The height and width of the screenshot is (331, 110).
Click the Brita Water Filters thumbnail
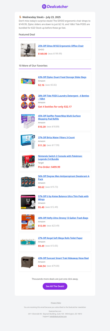[28, 141]
